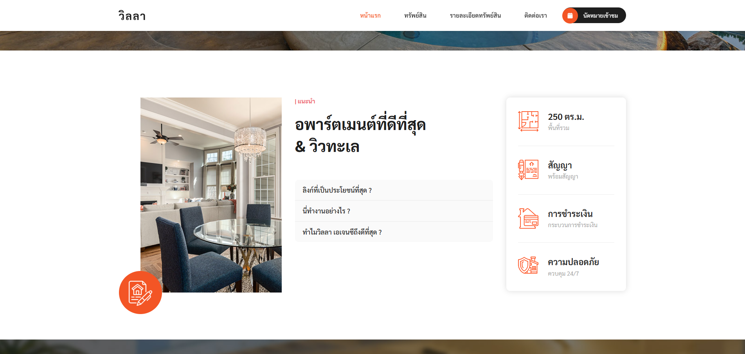Screen dimensions: 745x354
Task: Open the รายละเอียดทรัพย์สิน menu item
Action: point(475,15)
